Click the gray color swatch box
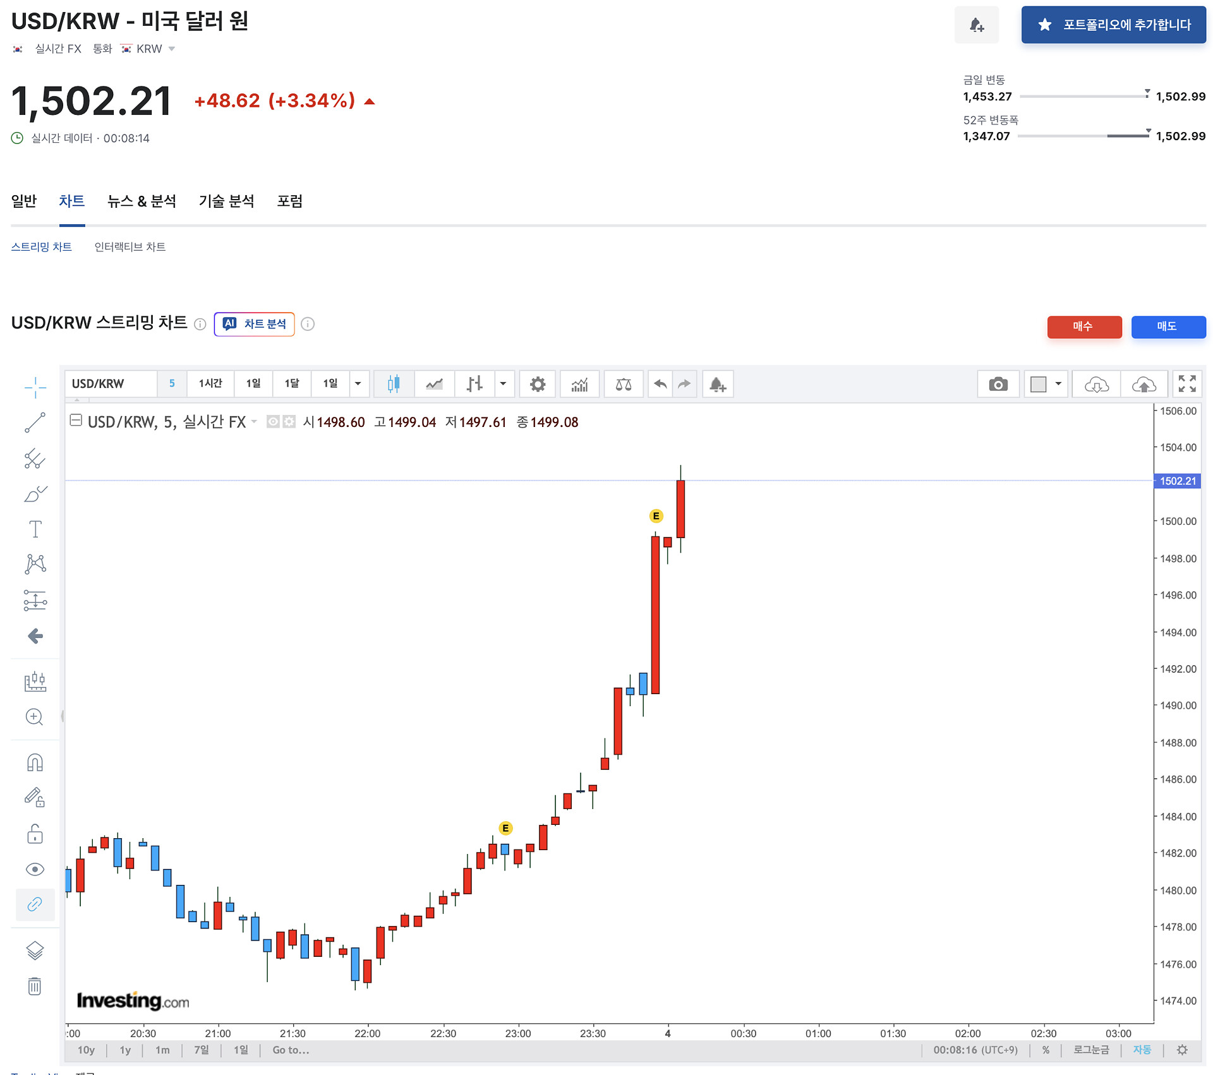Screen dimensions: 1213x1075 (1038, 384)
